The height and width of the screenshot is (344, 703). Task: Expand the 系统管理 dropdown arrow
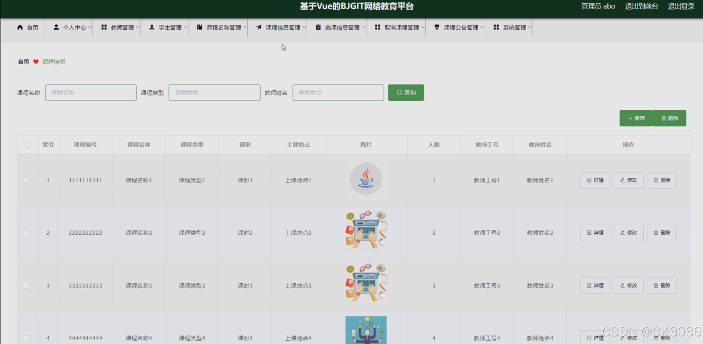pos(530,28)
